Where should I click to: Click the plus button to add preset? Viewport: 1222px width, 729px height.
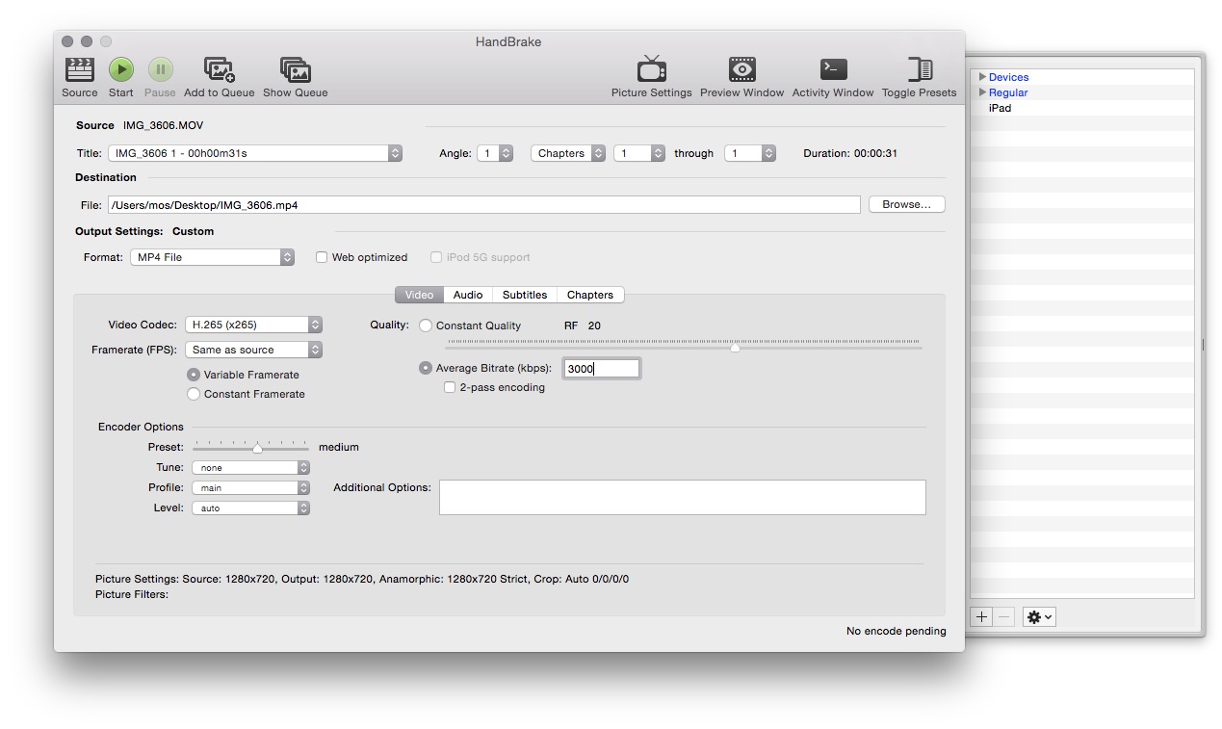[x=981, y=617]
